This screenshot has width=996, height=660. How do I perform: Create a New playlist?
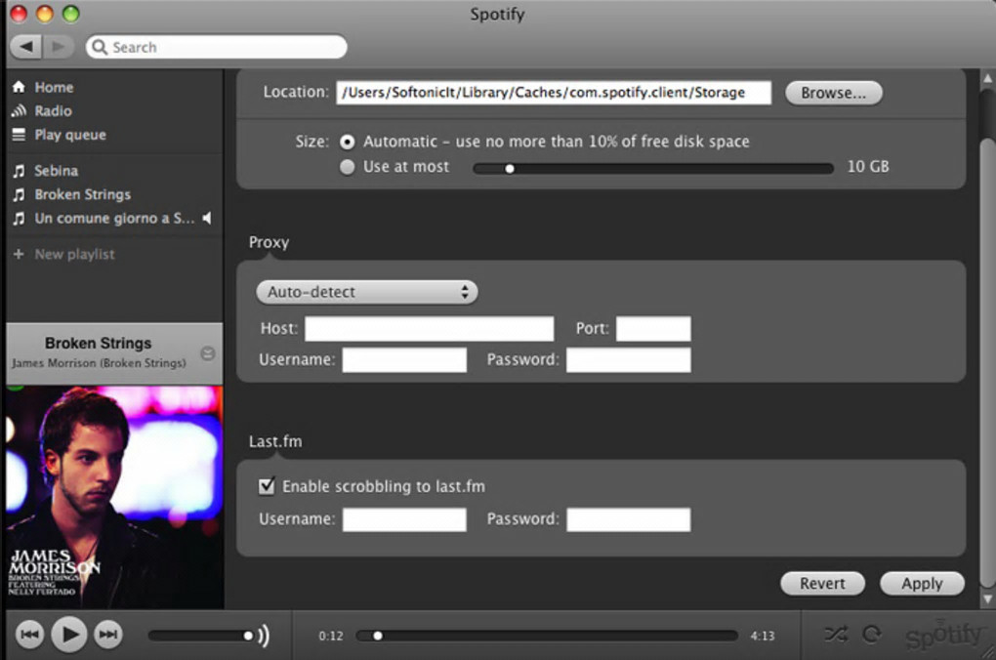tap(75, 254)
